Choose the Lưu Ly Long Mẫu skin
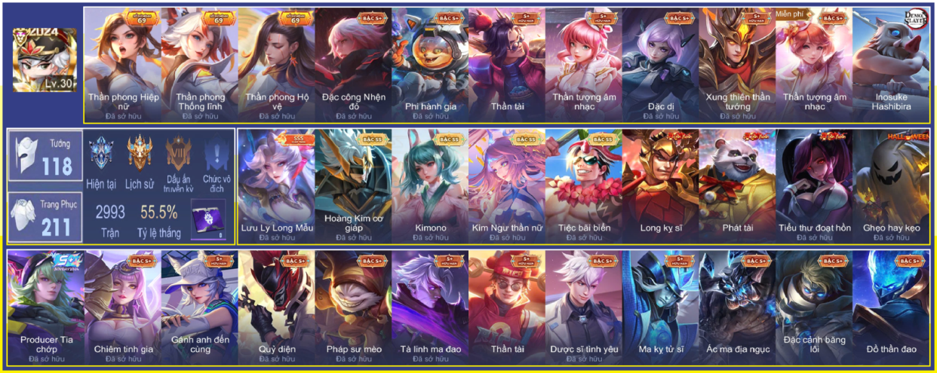The width and height of the screenshot is (937, 373). tap(276, 186)
